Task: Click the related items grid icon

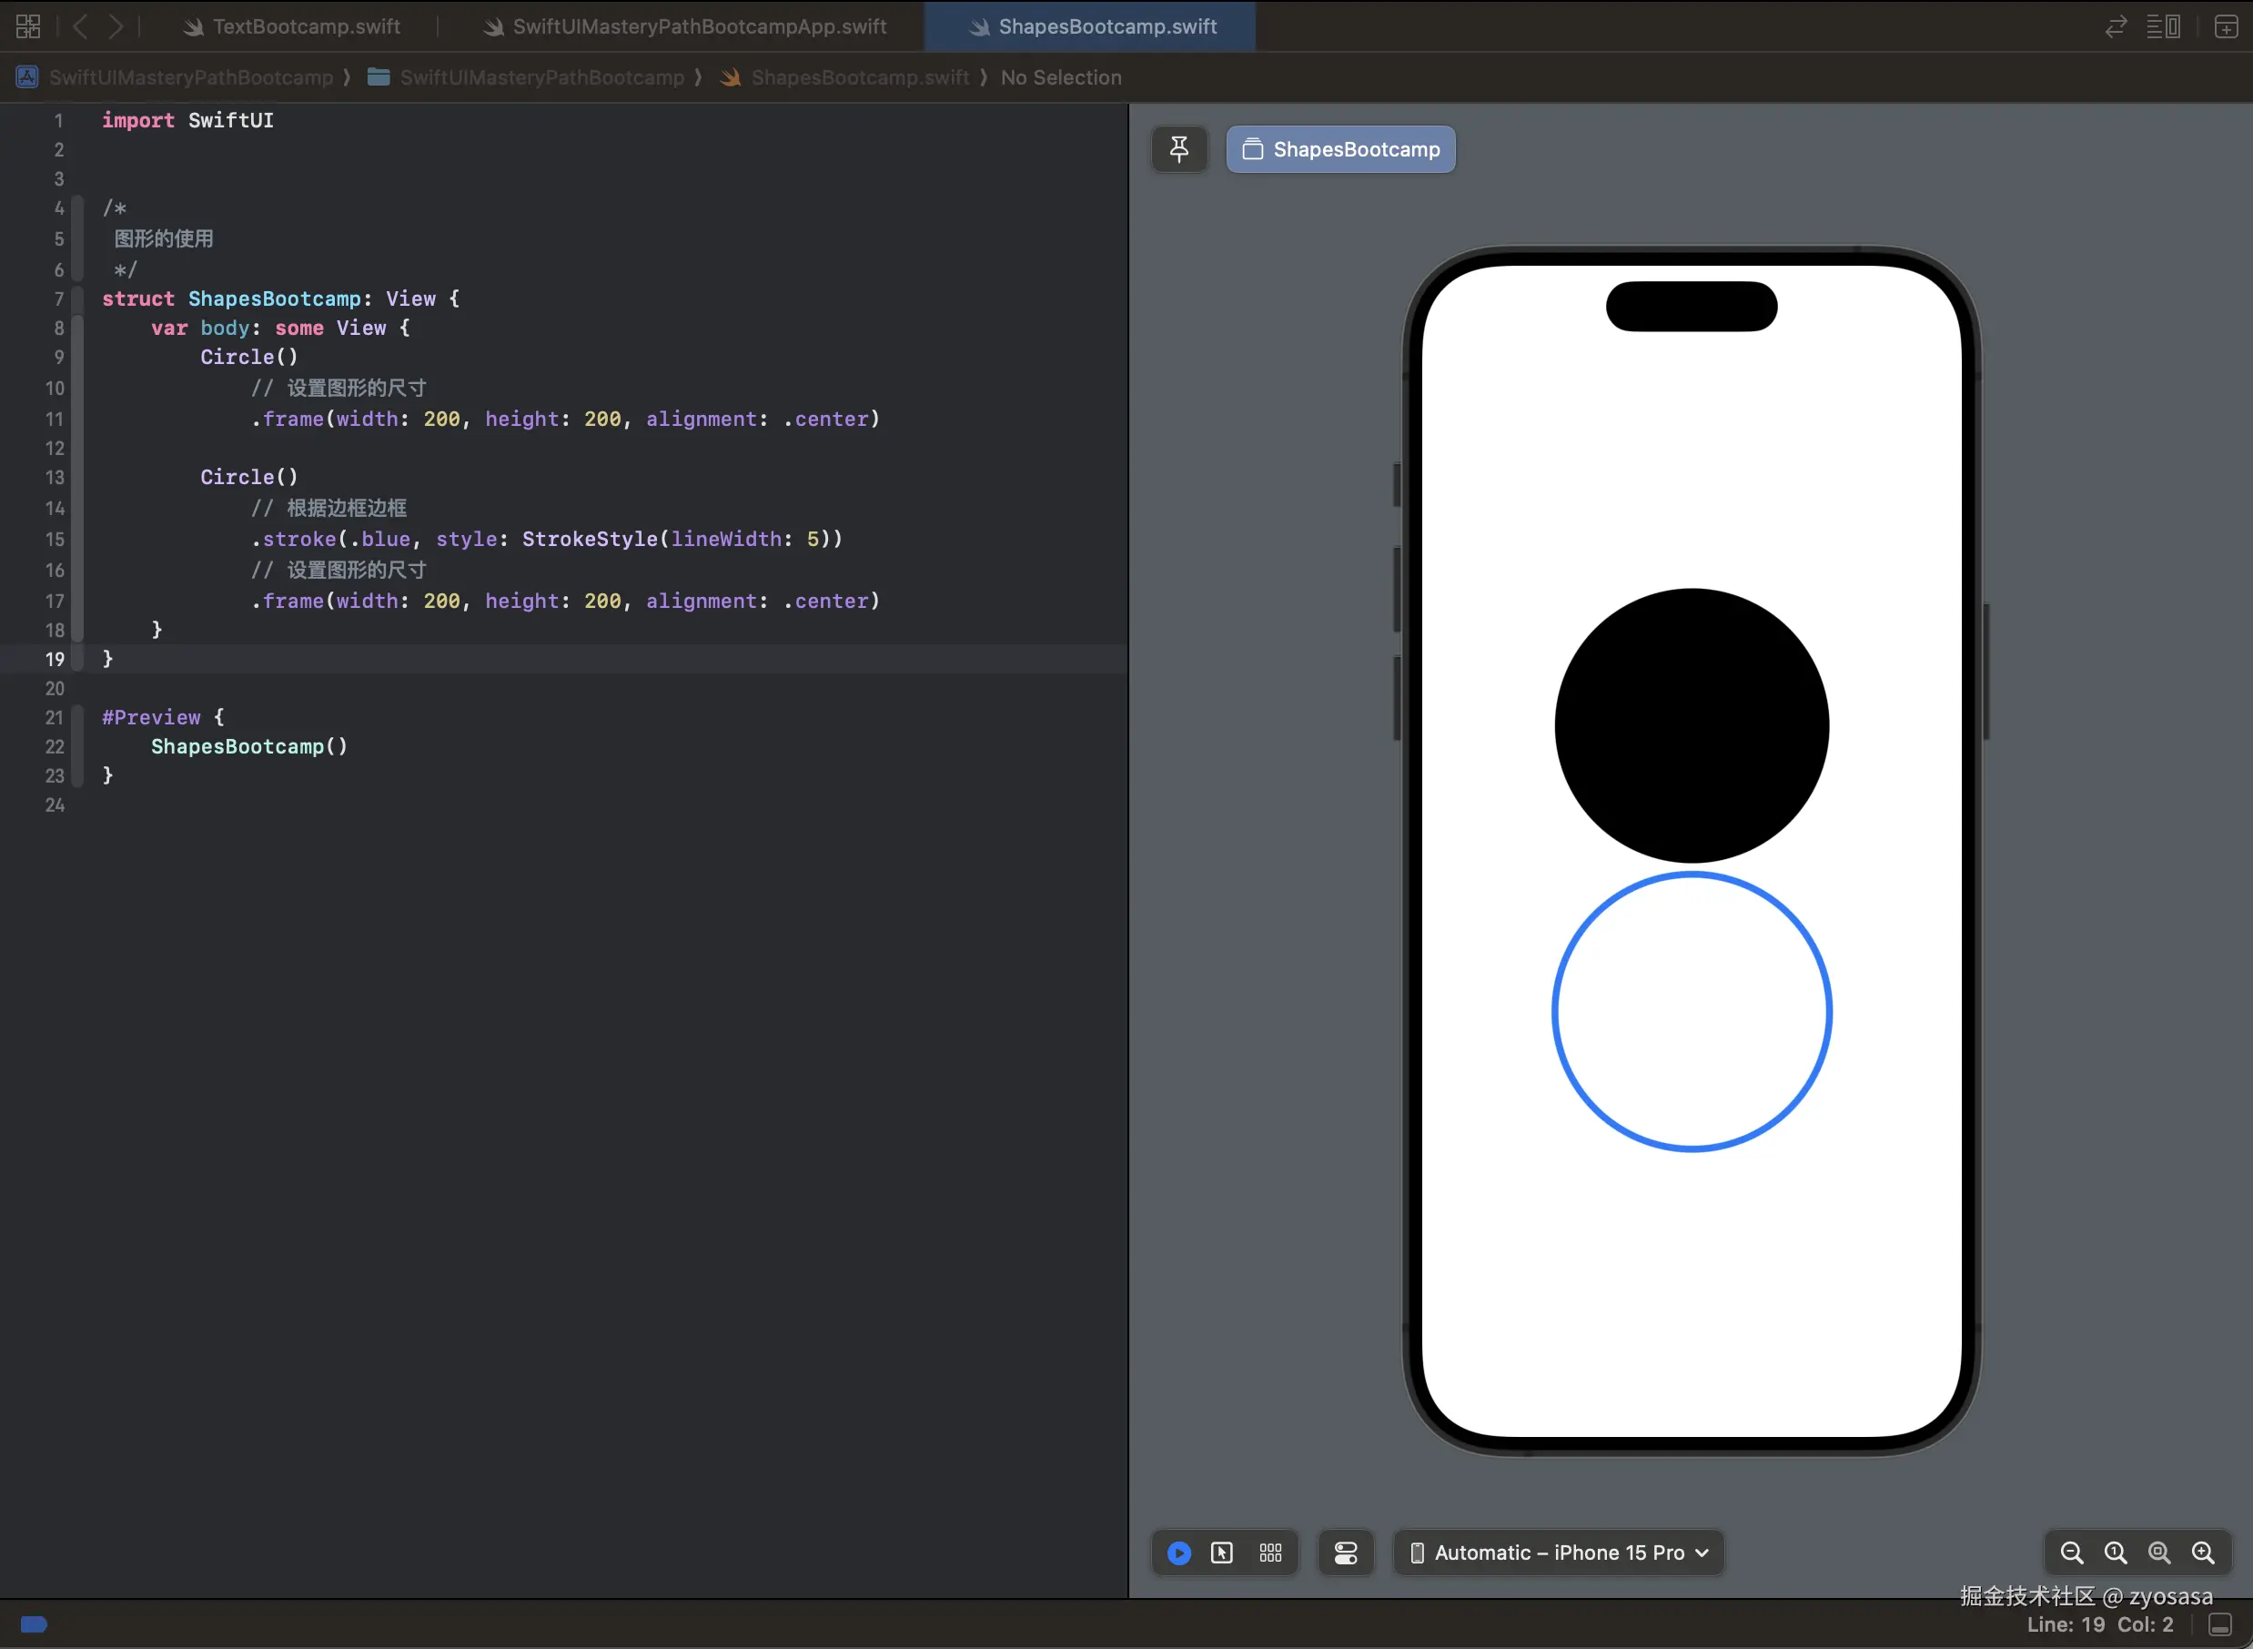Action: tap(28, 27)
